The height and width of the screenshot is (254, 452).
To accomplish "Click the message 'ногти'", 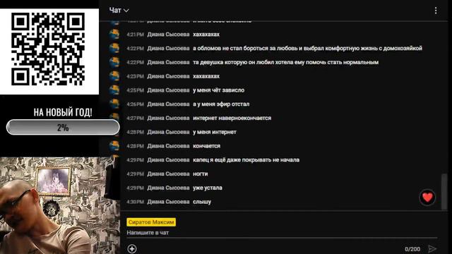I will [x=201, y=174].
